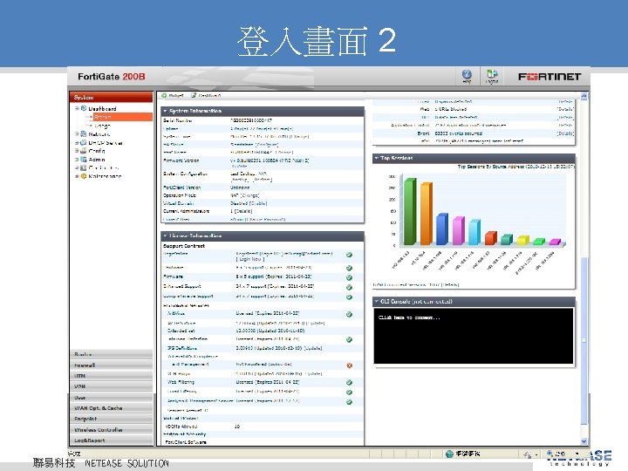Expand the Dashboard tree node

point(77,108)
